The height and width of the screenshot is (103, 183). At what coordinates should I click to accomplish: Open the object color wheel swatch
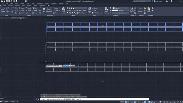pyautogui.click(x=111, y=8)
